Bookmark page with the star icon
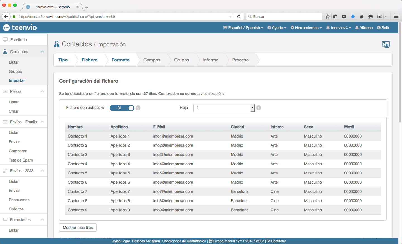 click(328, 16)
